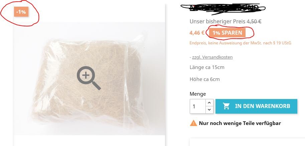Image resolution: width=305 pixels, height=146 pixels.
Task: Click the 'Unser bisheriger Preis' label
Action: (x=217, y=22)
